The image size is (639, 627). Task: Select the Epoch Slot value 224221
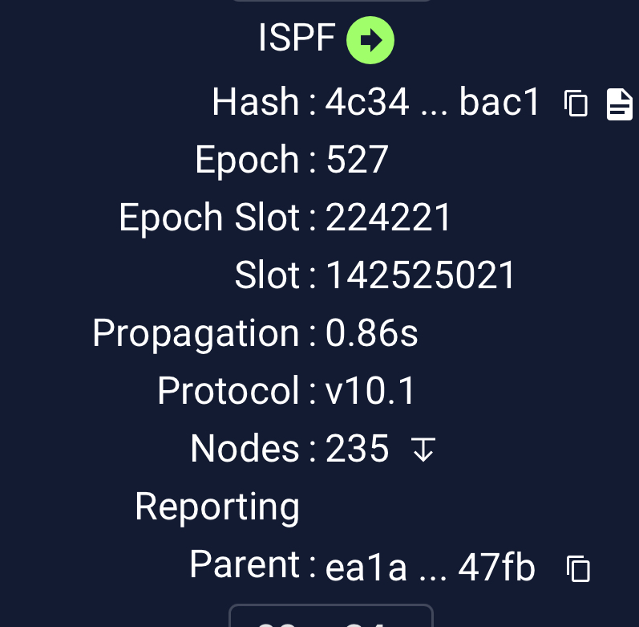389,218
